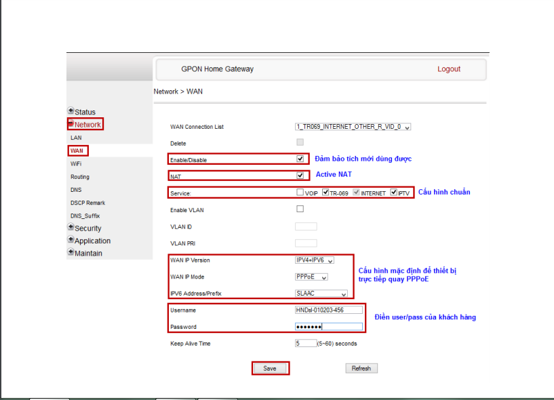The height and width of the screenshot is (400, 554).
Task: Expand the Maintain section icon
Action: [71, 252]
